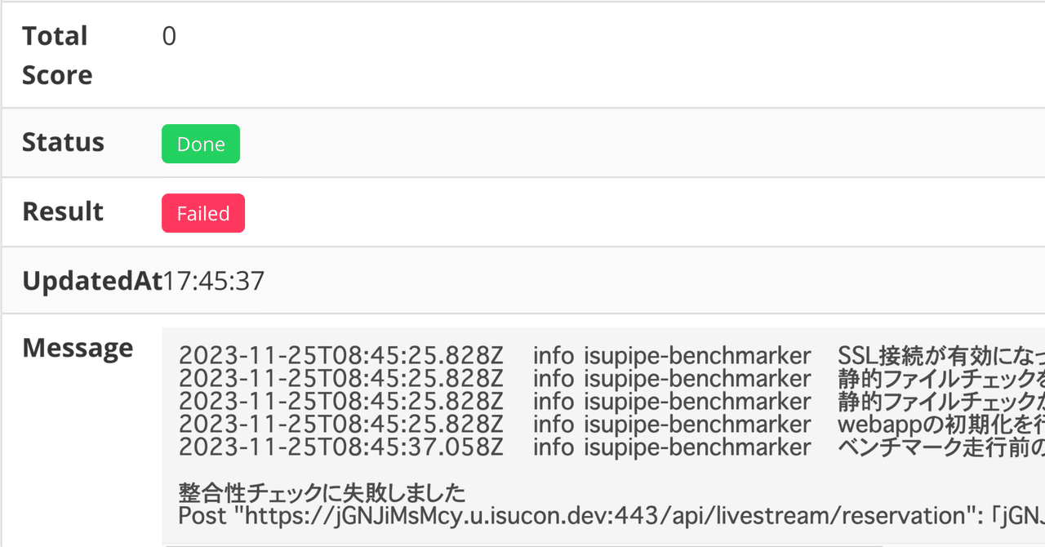Click the Total Score row label

pos(56,54)
